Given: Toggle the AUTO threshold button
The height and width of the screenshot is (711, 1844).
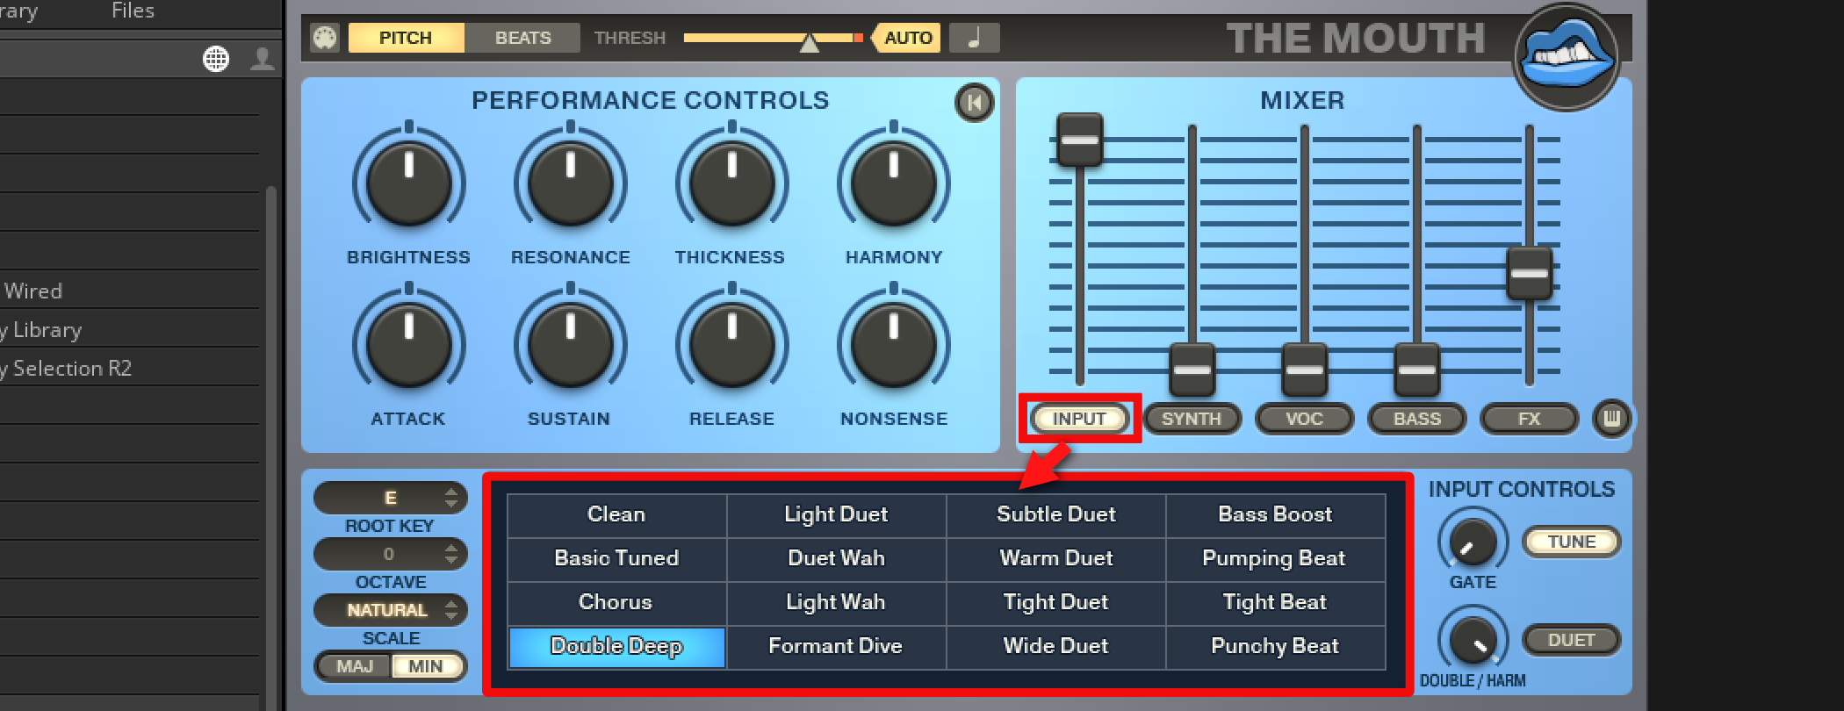Looking at the screenshot, I should pos(907,38).
